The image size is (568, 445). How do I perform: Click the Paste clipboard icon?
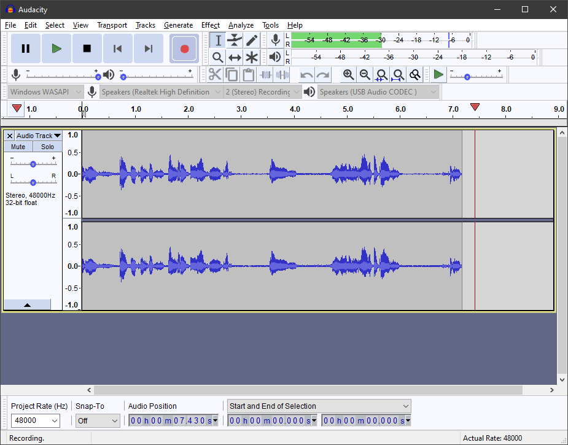pos(249,75)
